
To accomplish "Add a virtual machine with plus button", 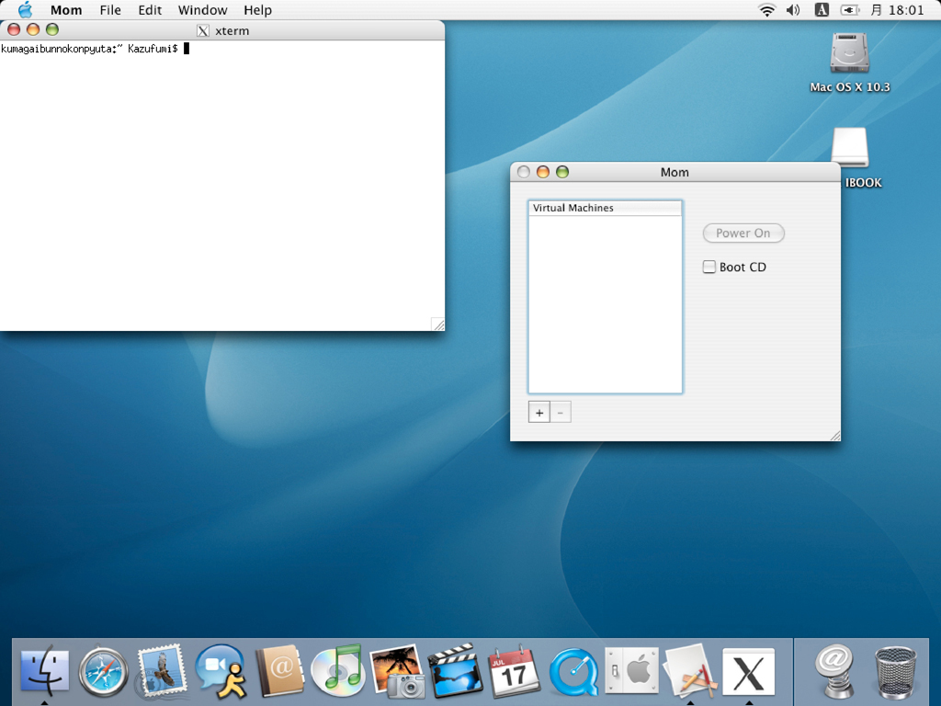I will tap(539, 413).
